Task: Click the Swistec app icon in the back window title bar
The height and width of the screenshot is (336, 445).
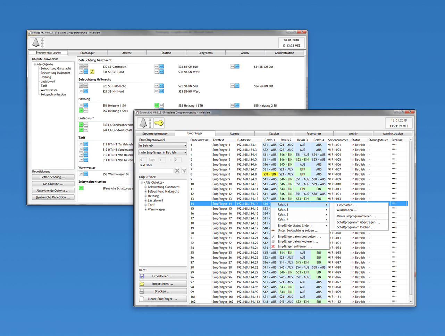Action: click(30, 33)
